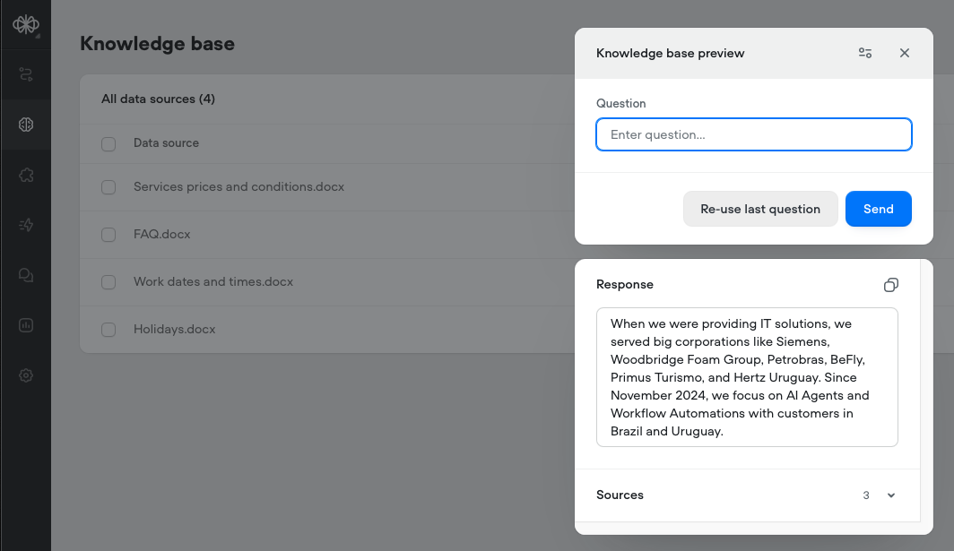Select the brain knowledge base sidebar icon

pos(26,125)
